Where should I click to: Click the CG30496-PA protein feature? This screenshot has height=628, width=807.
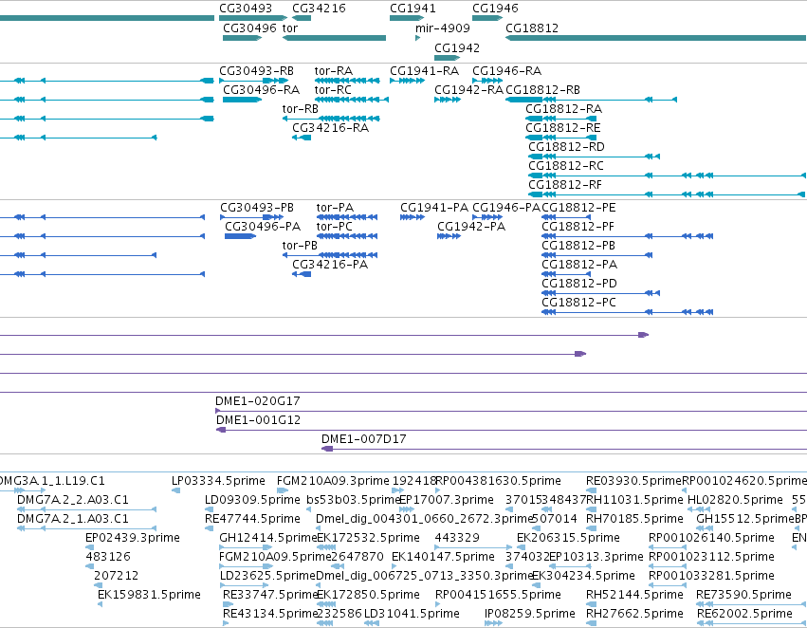coord(240,236)
